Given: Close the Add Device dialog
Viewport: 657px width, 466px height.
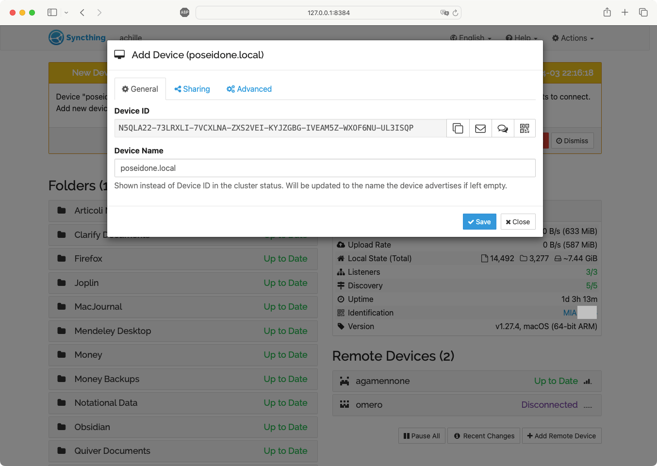Looking at the screenshot, I should pos(518,222).
